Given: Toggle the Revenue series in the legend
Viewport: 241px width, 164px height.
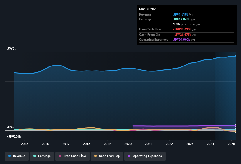Looking at the screenshot, I should point(17,156).
